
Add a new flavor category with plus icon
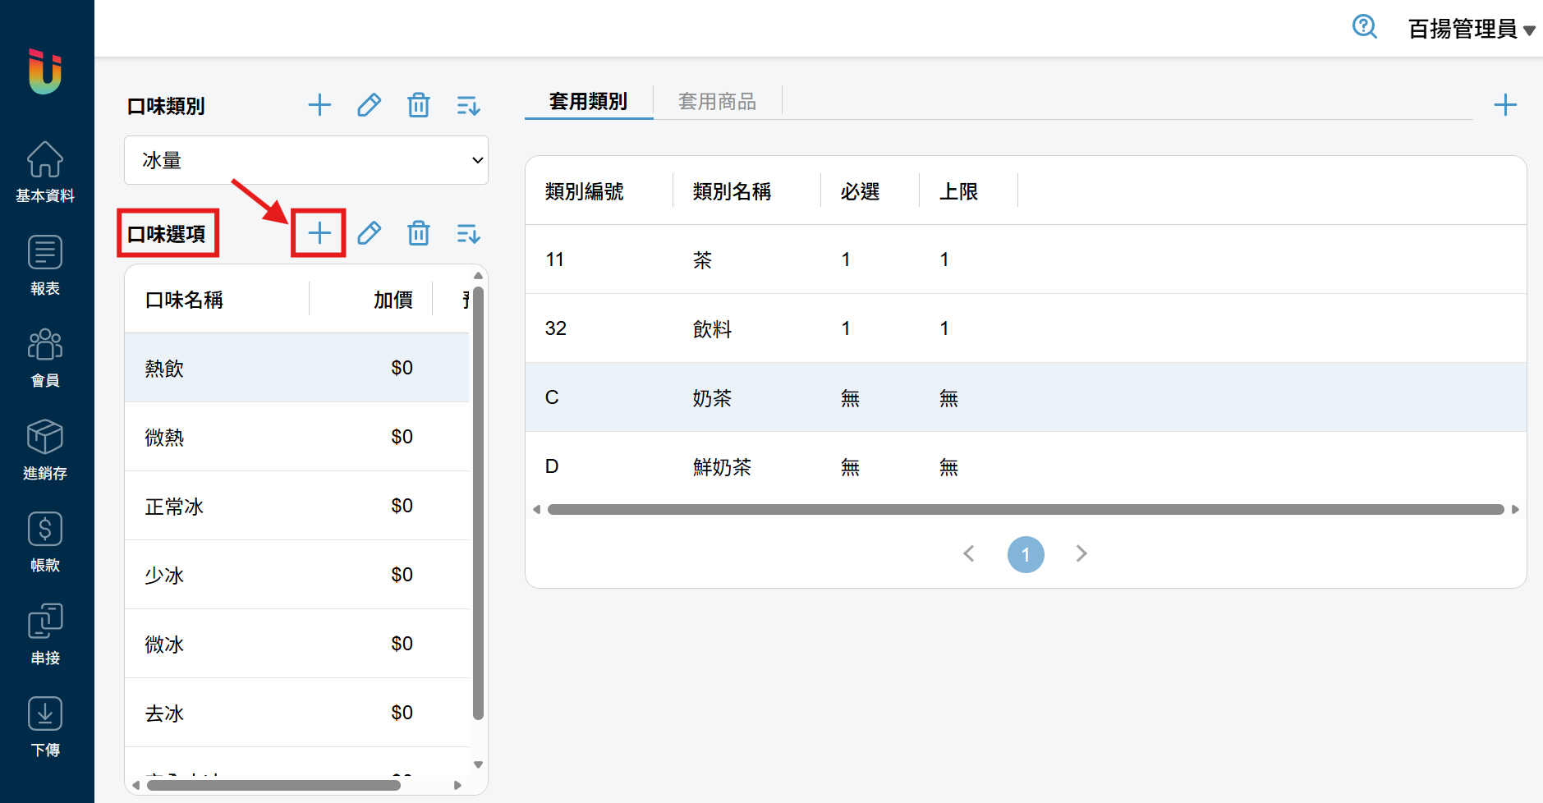pos(319,105)
